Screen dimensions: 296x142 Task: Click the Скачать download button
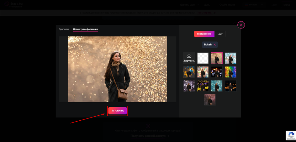tap(117, 111)
